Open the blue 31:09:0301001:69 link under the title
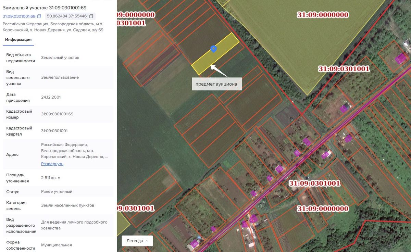 19,16
